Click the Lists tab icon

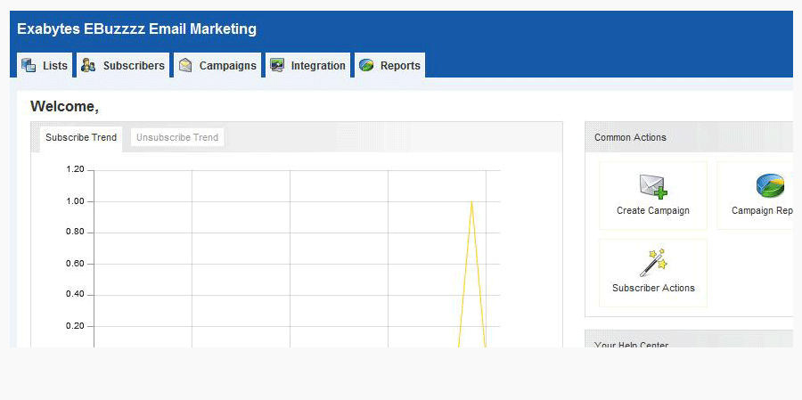[29, 65]
